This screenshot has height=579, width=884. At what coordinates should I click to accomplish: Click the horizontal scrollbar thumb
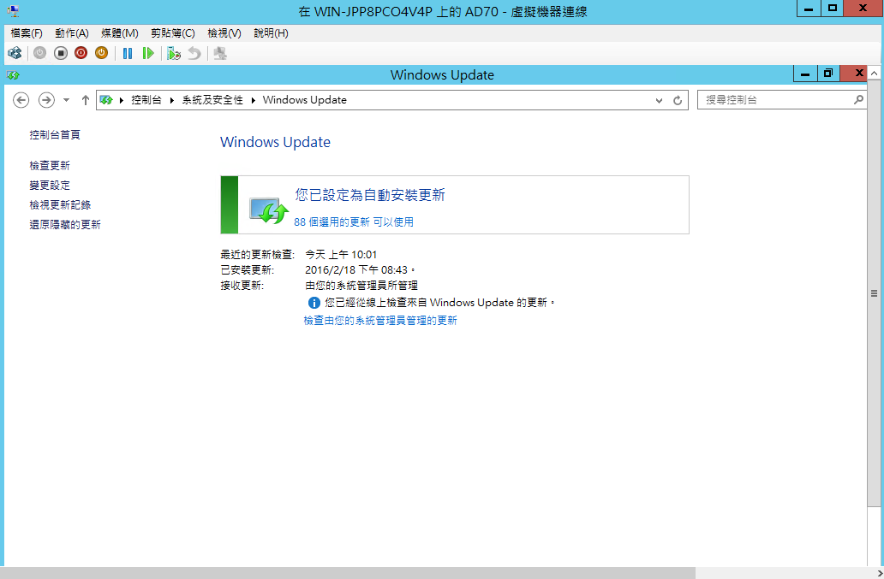348,573
